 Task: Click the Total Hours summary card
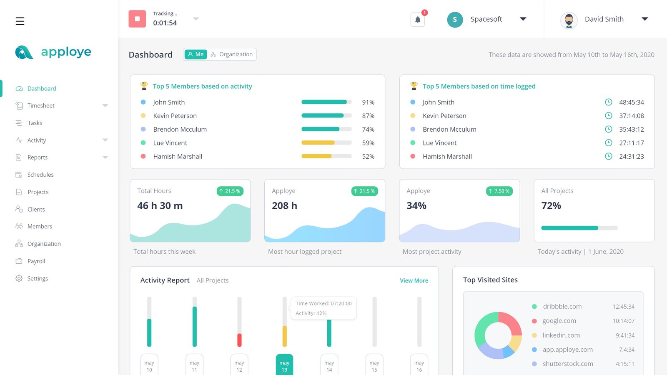tap(190, 211)
